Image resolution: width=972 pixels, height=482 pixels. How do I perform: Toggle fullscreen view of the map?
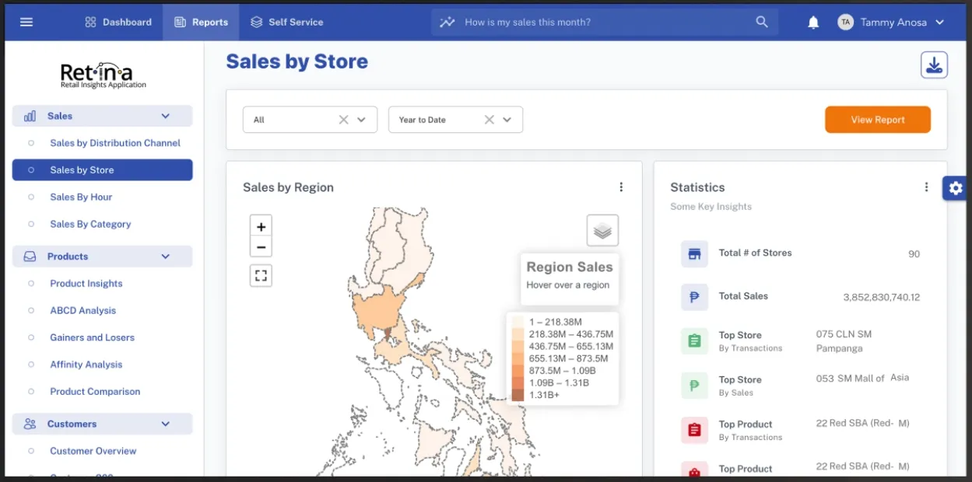click(261, 275)
